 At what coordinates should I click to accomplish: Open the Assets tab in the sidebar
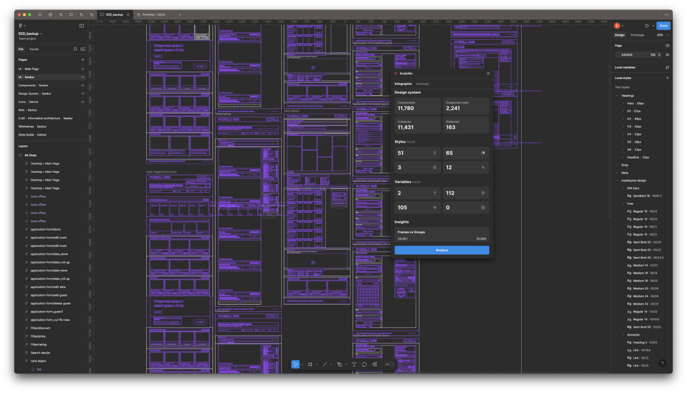[33, 49]
